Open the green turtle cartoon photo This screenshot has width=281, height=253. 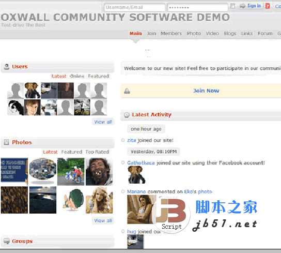point(73,200)
